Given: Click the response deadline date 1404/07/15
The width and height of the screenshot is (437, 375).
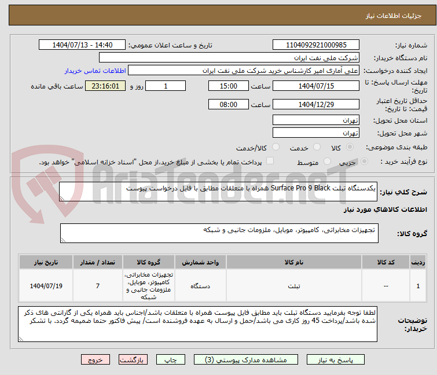Looking at the screenshot, I should click(316, 86).
